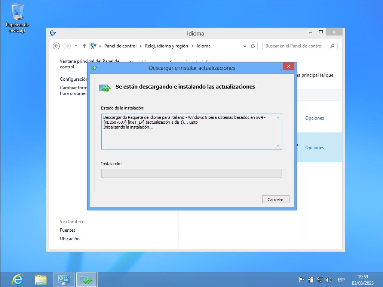The width and height of the screenshot is (383, 287).
Task: Click the forward navigation arrow
Action: [67, 46]
